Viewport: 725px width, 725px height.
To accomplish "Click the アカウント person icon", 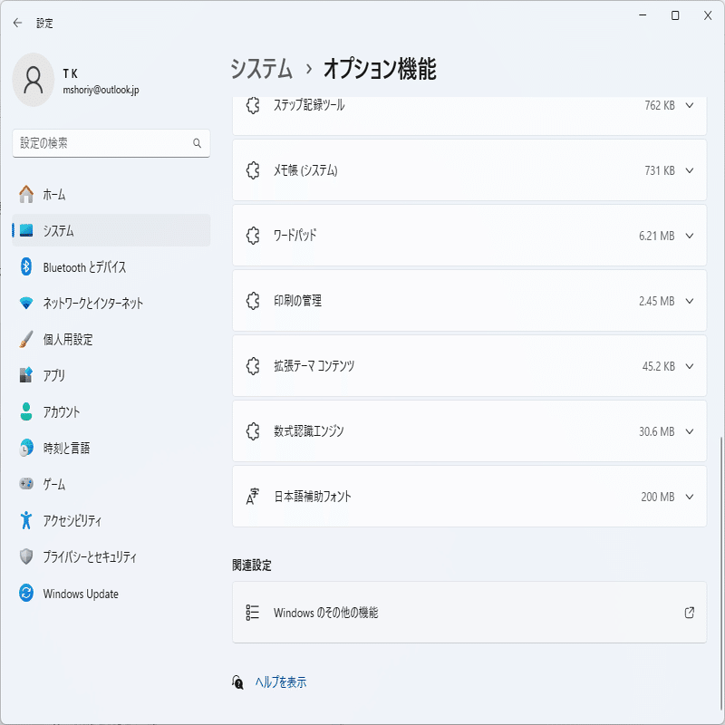I will click(26, 411).
